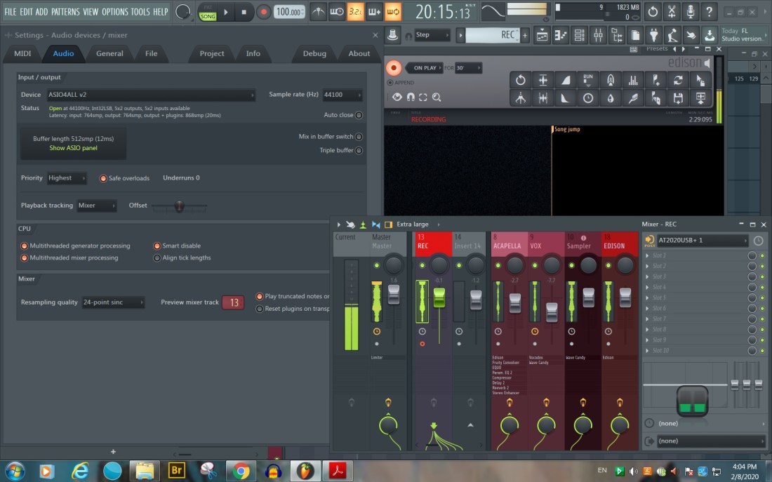This screenshot has width=772, height=482.
Task: Disable Smart disable in CPU section
Action: click(x=157, y=246)
